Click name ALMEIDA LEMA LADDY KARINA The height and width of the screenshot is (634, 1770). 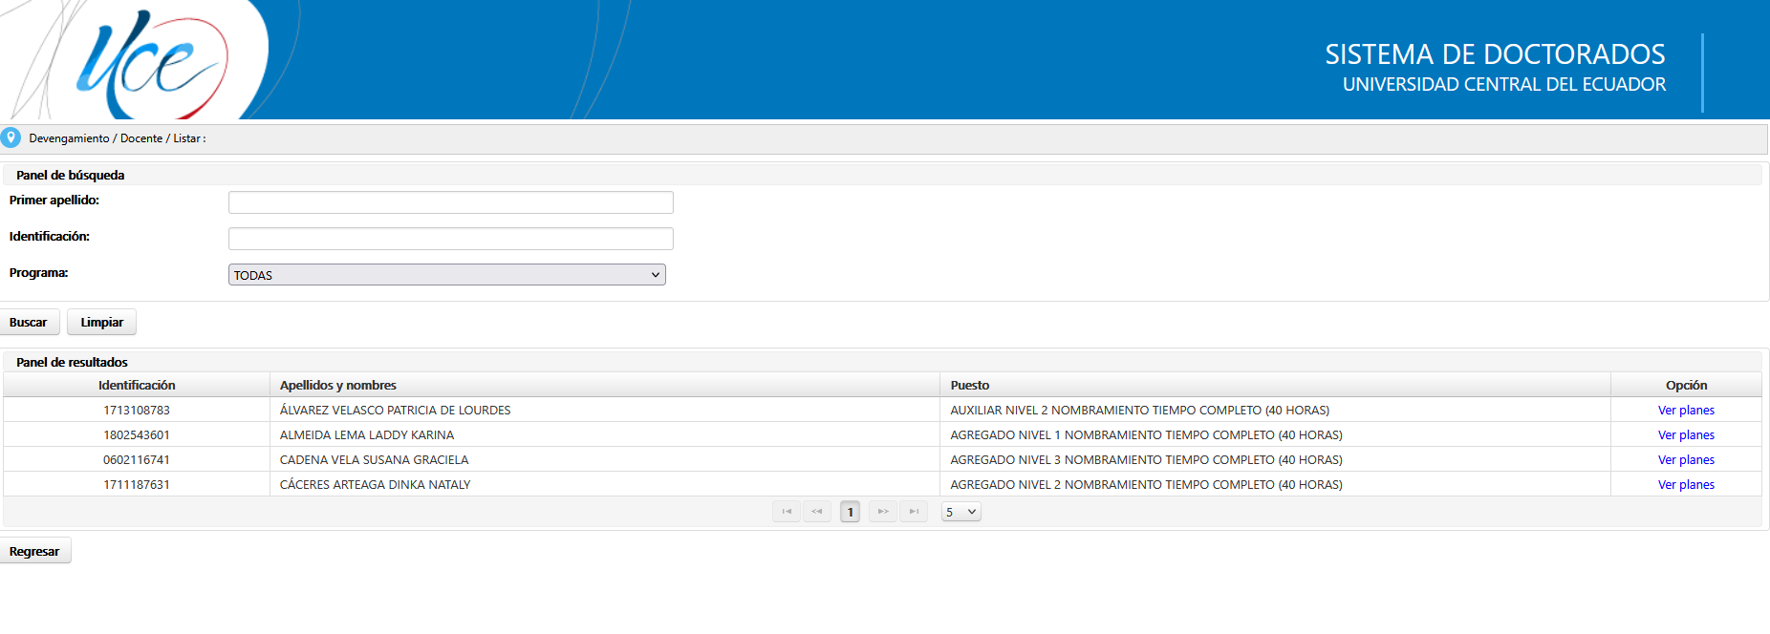pyautogui.click(x=367, y=434)
